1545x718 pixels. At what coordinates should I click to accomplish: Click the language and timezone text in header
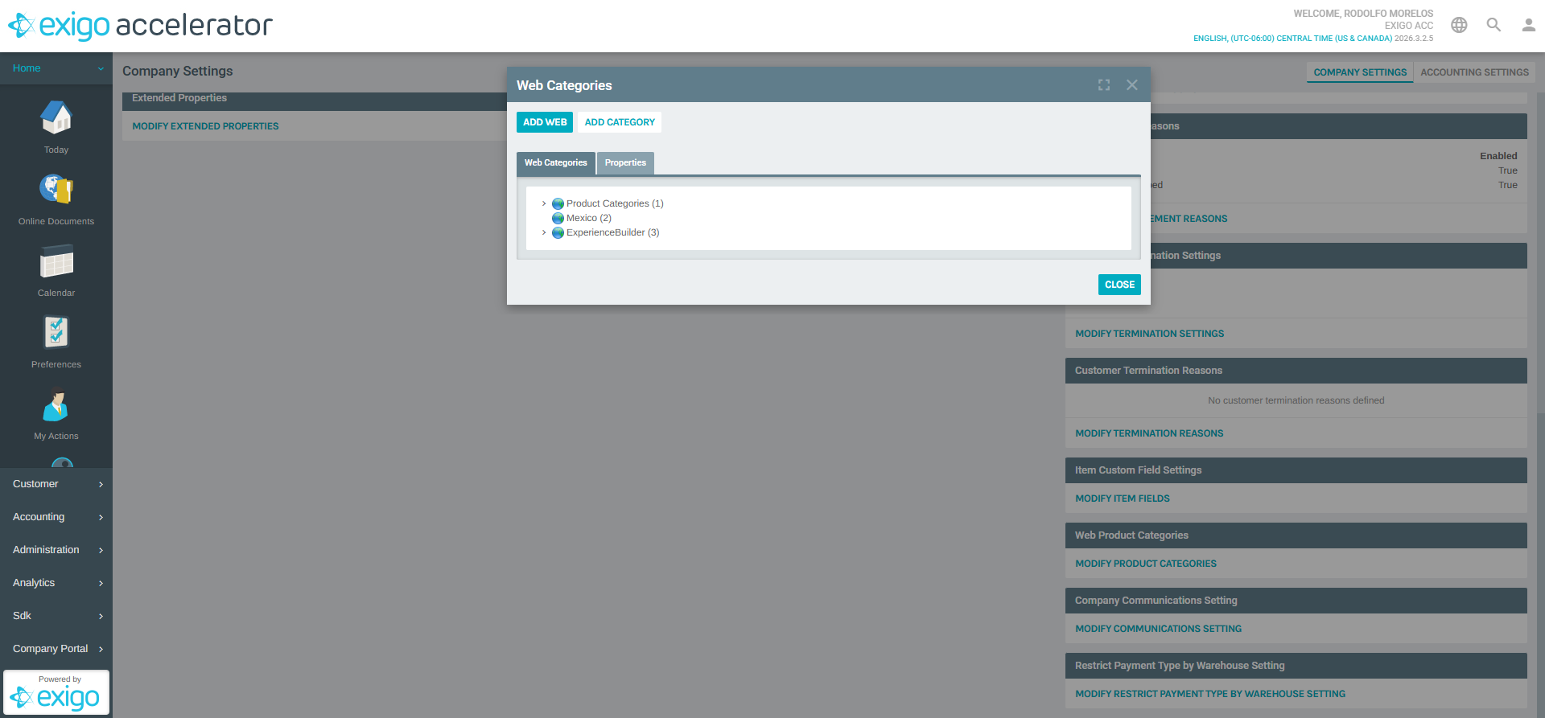[1292, 39]
